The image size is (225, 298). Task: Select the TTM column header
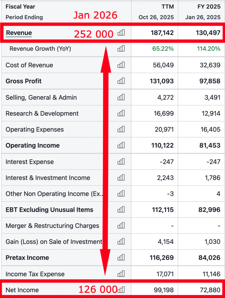167,7
